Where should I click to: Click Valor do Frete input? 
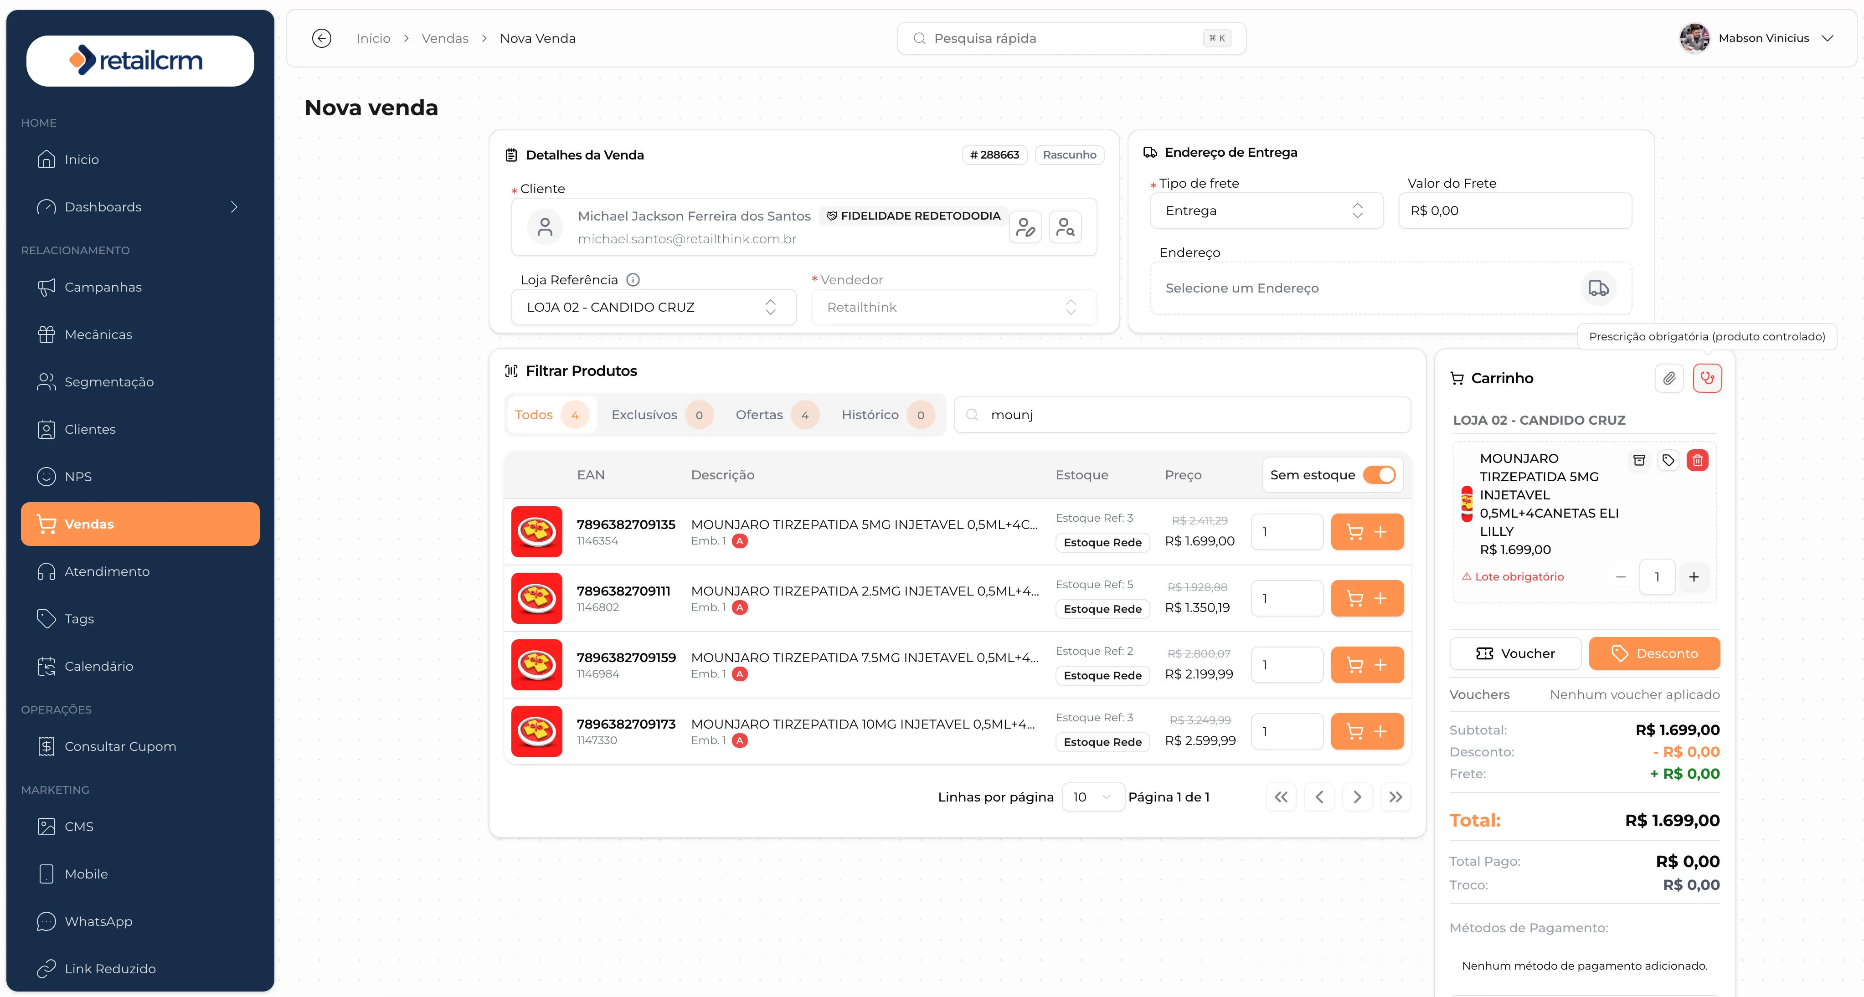coord(1514,211)
